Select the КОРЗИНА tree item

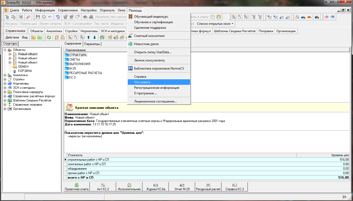[x=25, y=71]
